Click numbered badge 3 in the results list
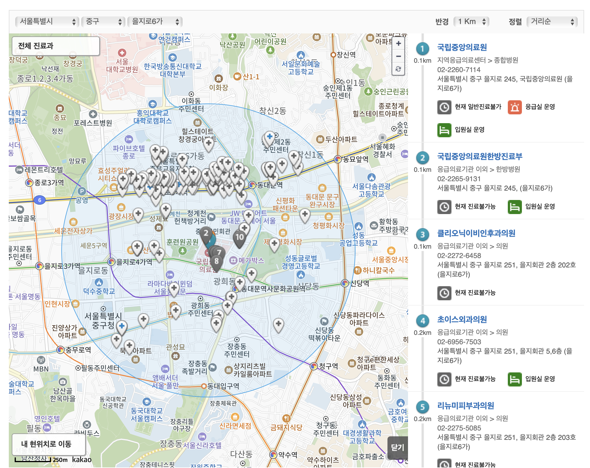This screenshot has width=590, height=468. tap(422, 234)
